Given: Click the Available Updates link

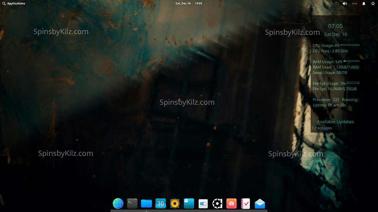Looking at the screenshot, I should point(335,121).
